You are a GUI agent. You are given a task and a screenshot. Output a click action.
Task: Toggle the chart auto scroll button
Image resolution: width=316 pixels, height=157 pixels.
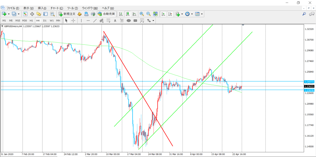pos(163,14)
